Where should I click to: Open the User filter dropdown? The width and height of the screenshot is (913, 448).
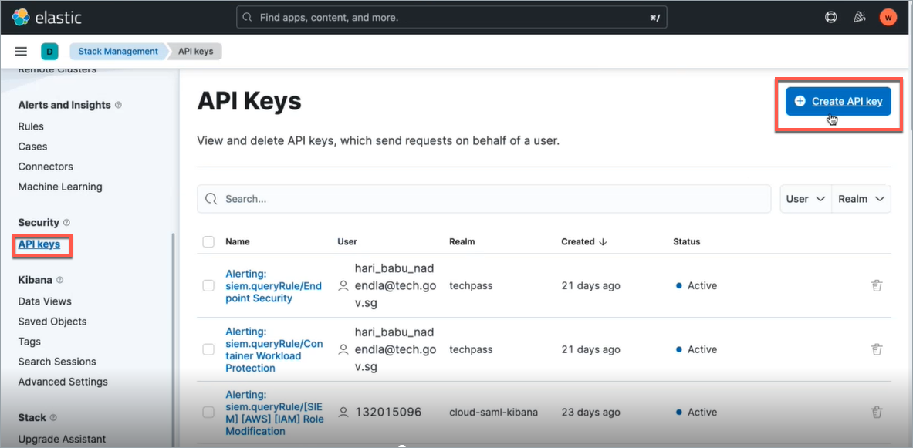[806, 199]
